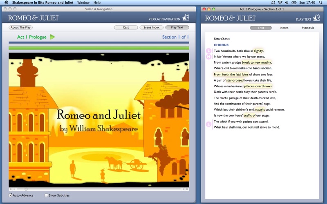Click line 'Doth with their death bury their parents' strife.'
The height and width of the screenshot is (204, 327).
pos(245,92)
